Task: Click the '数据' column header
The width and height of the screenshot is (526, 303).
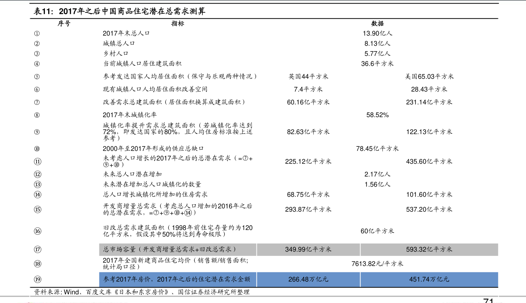Action: pyautogui.click(x=377, y=23)
